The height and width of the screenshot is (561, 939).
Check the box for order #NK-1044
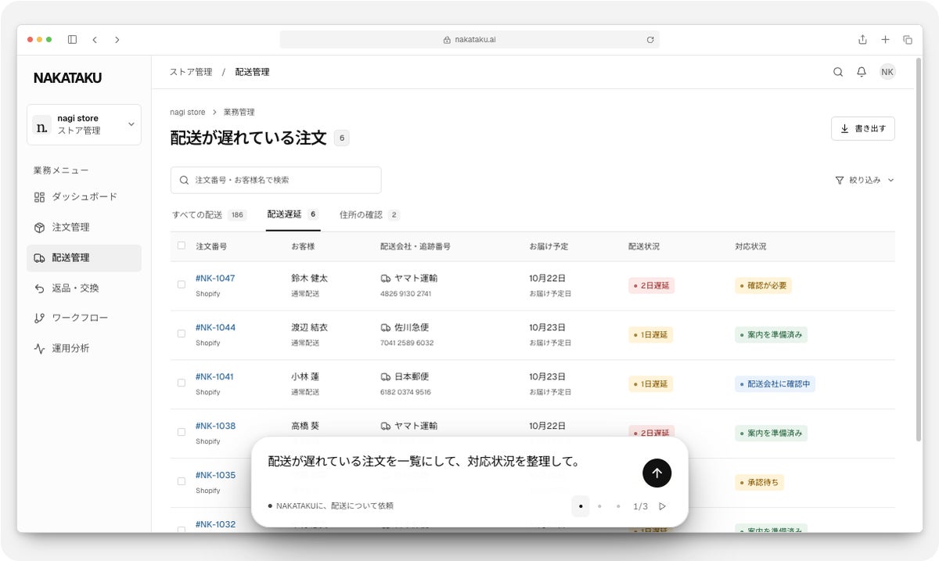(182, 333)
